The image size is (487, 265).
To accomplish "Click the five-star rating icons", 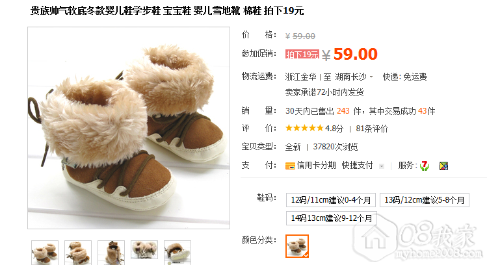I will [304, 128].
